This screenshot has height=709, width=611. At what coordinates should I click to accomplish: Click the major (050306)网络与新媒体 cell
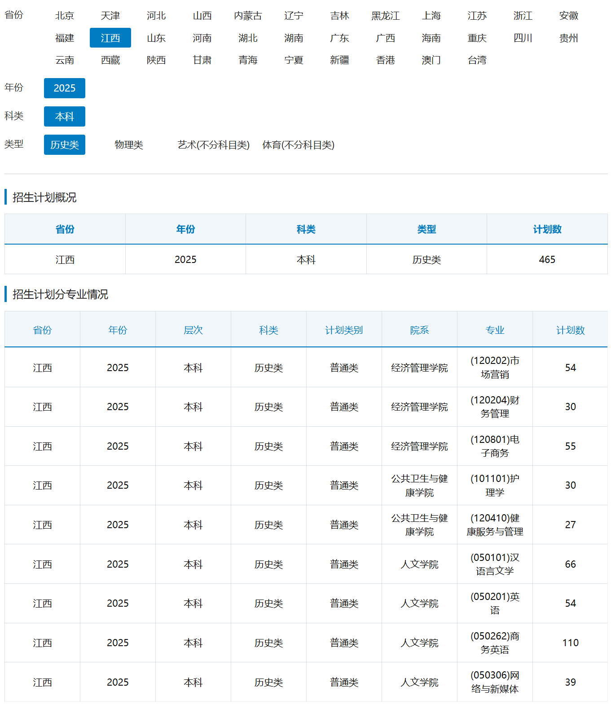(495, 682)
